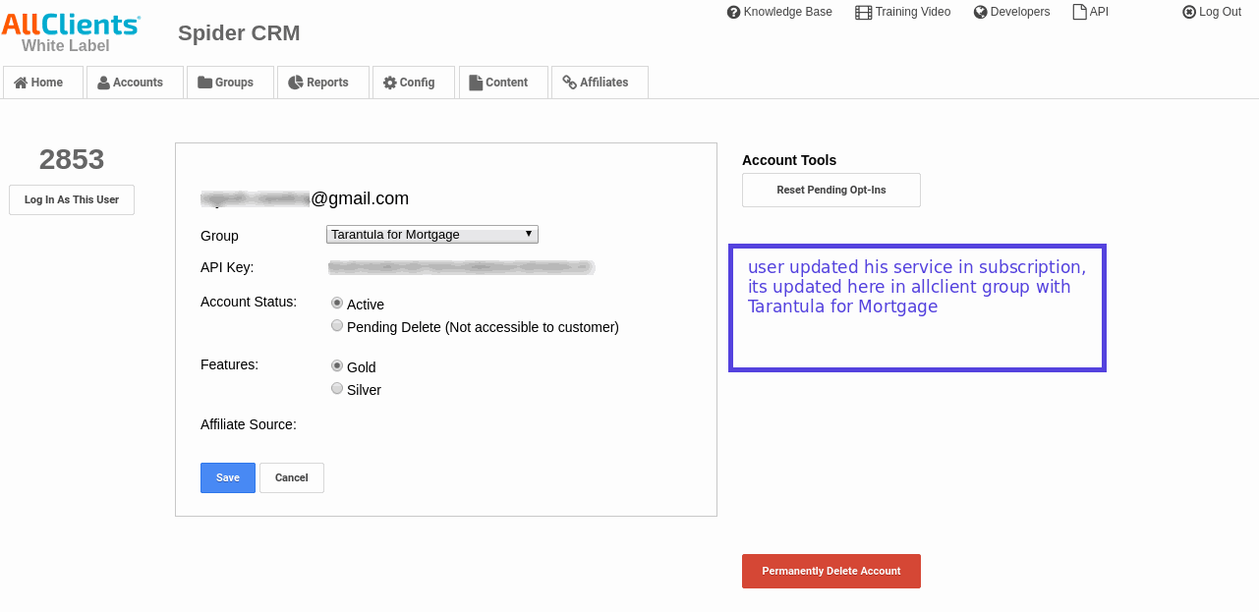Click the Account Tools heading
Viewport: 1259px width, 612px height.
[789, 160]
